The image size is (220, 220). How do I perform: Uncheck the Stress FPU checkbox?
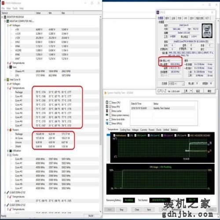tap(110, 106)
